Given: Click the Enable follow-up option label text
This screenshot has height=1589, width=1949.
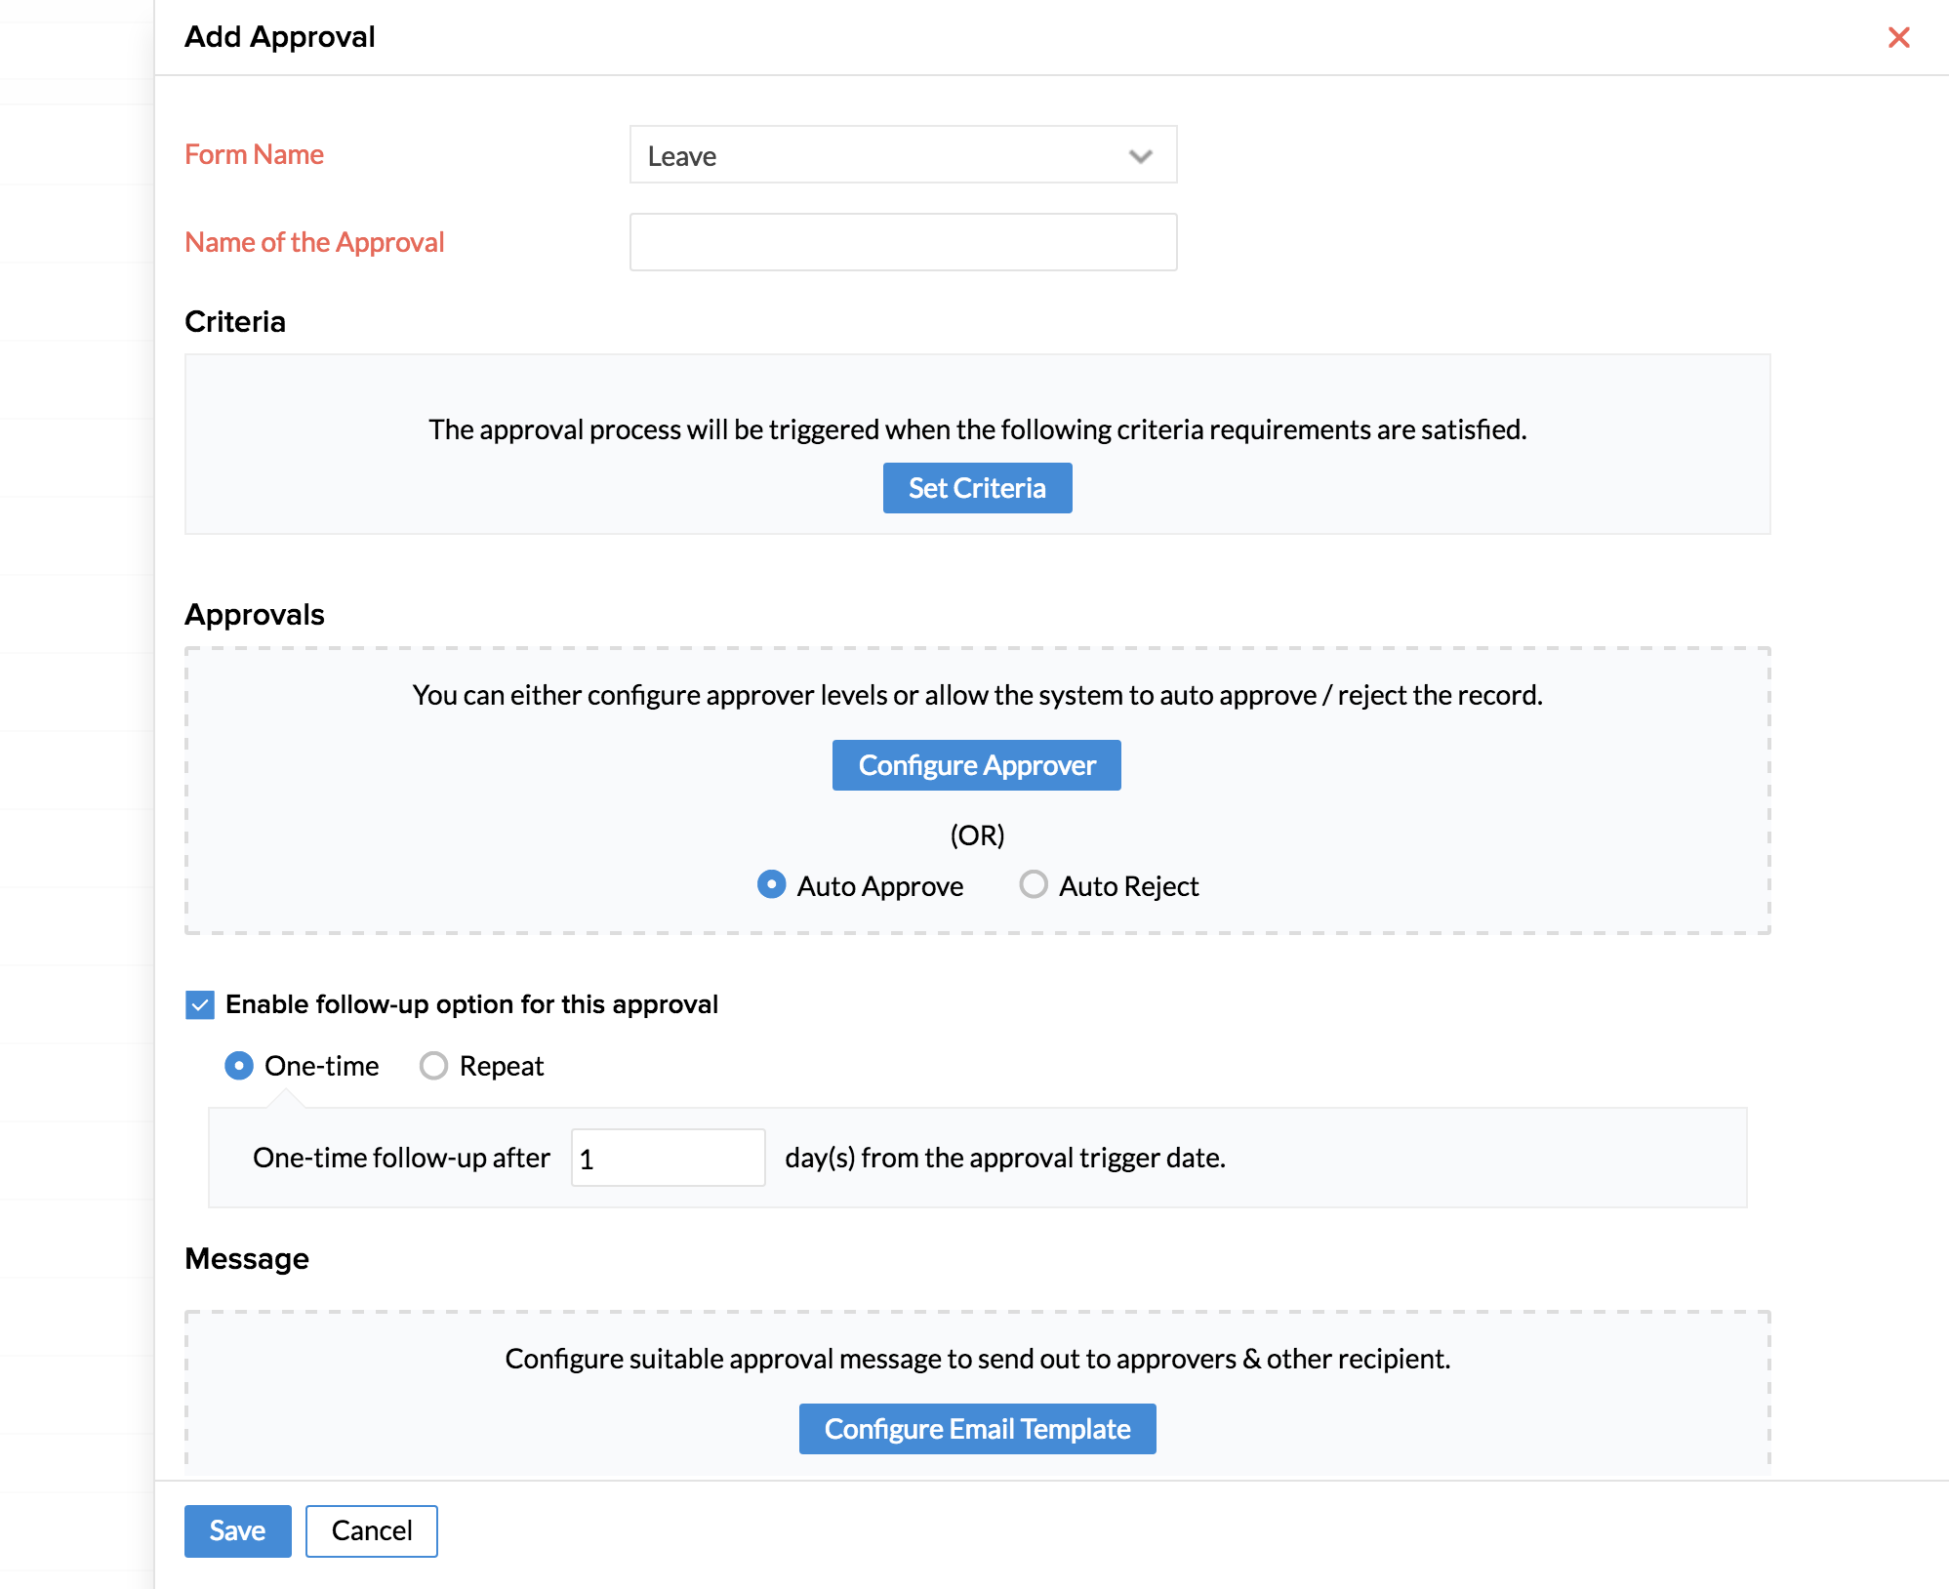Looking at the screenshot, I should click(471, 1004).
